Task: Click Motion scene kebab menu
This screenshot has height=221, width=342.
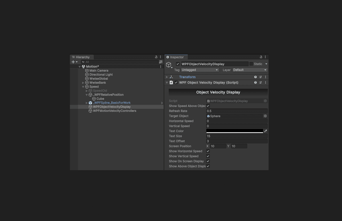Action: click(161, 67)
